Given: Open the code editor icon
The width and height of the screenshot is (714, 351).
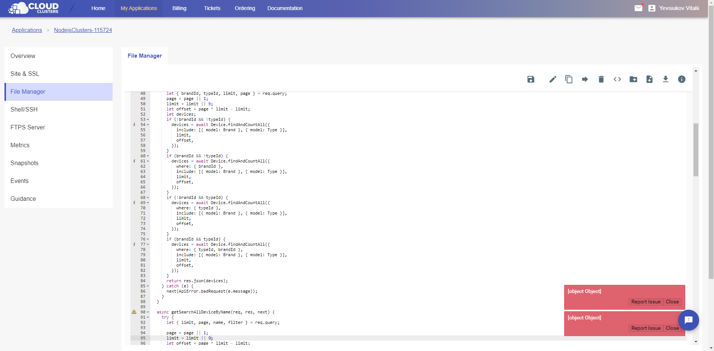Looking at the screenshot, I should (x=617, y=79).
